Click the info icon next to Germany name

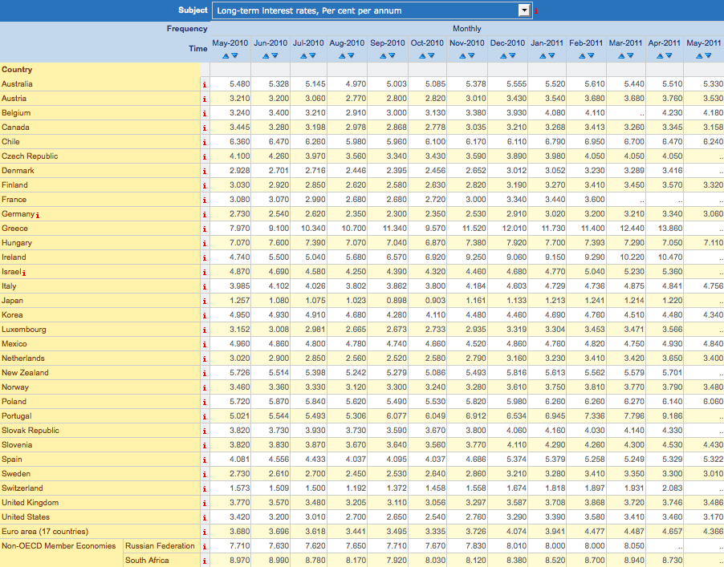pos(38,215)
